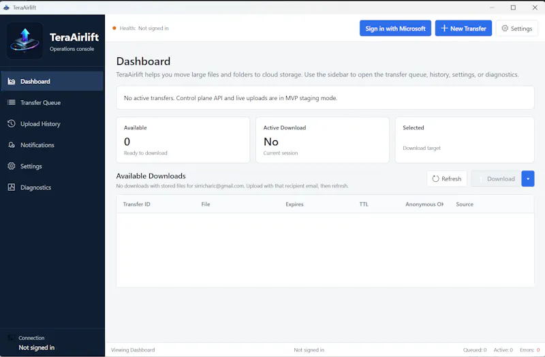Click the Connection 'Not signed in' sidebar label
Screen dimensions: 545x357
tap(37, 347)
